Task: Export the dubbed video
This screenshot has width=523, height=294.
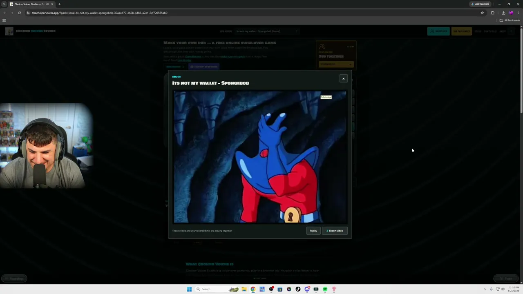Action: [x=335, y=231]
